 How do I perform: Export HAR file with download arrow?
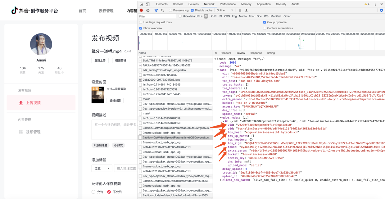click(247, 10)
